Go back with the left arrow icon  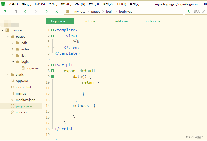pos(25,11)
